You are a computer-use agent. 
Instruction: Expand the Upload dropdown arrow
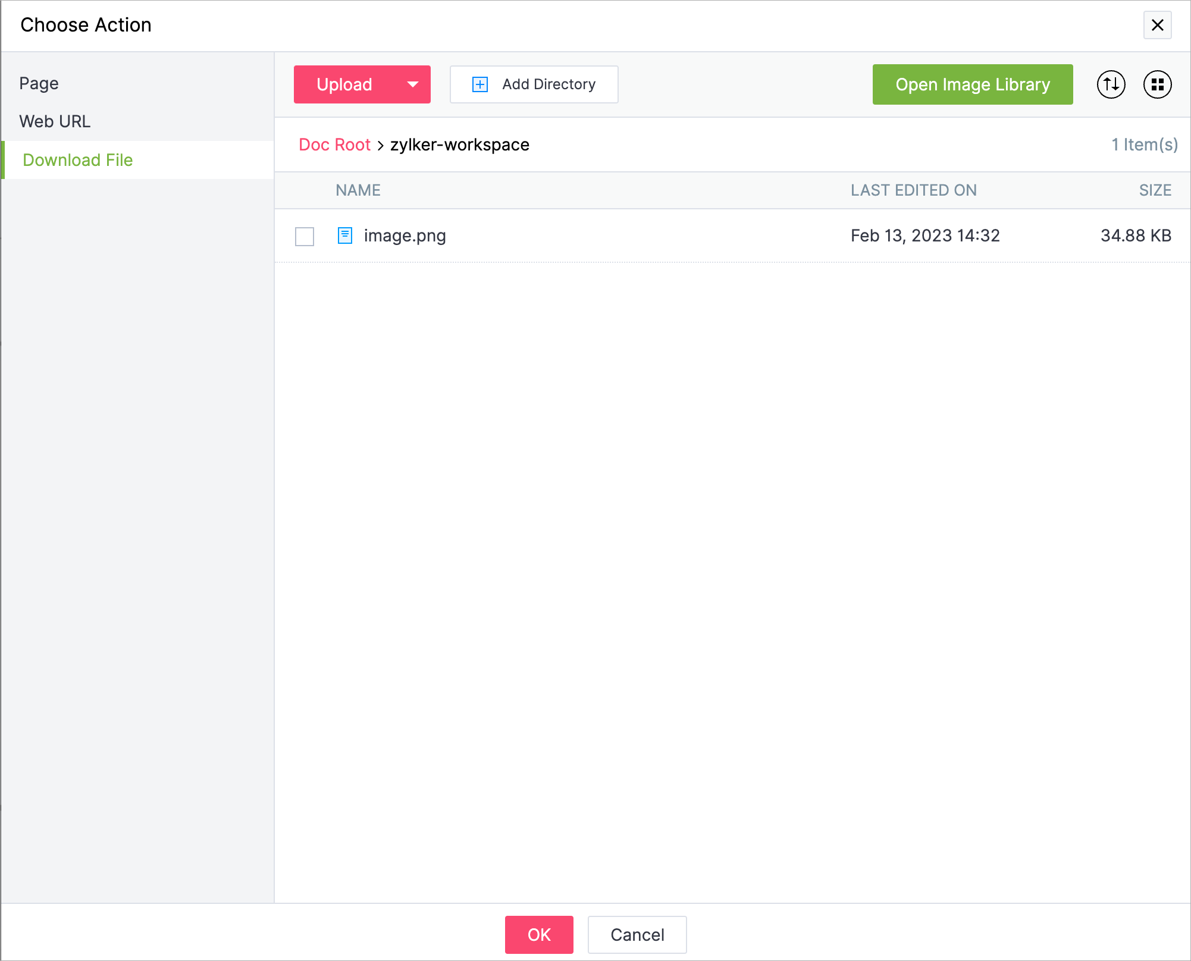point(413,84)
